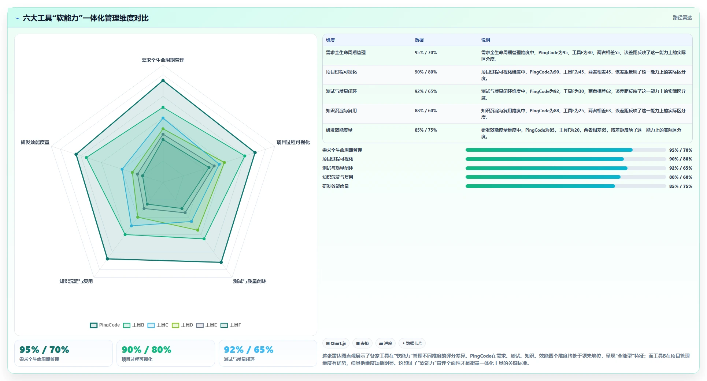Click the 项目过程可视化 progress bar

pos(566,159)
